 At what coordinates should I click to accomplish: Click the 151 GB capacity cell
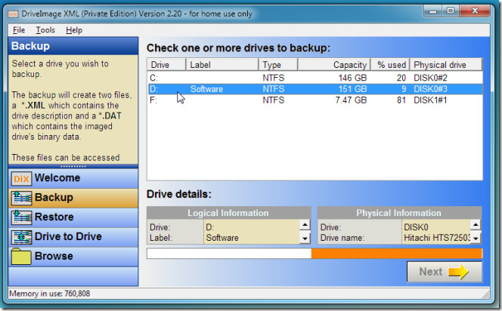(x=352, y=89)
